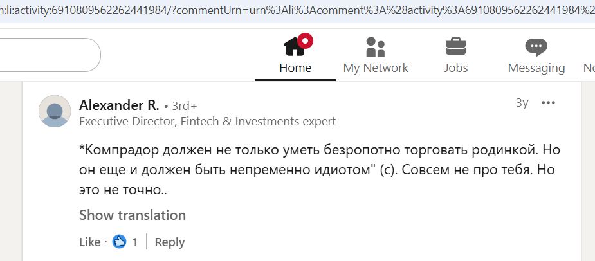Select the Home text label in navigation

[x=295, y=67]
